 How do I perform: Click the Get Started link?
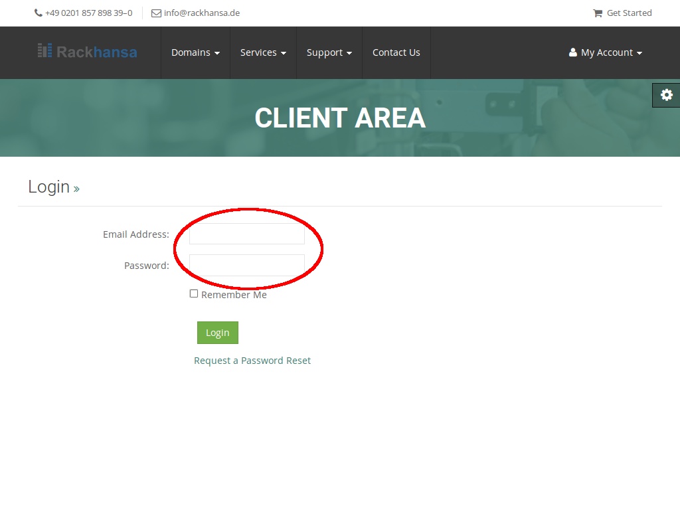tap(630, 13)
